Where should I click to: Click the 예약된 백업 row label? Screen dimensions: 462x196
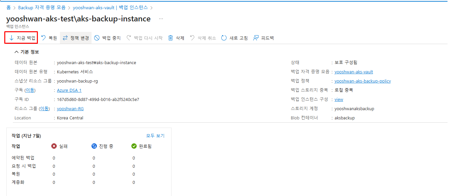(23, 158)
